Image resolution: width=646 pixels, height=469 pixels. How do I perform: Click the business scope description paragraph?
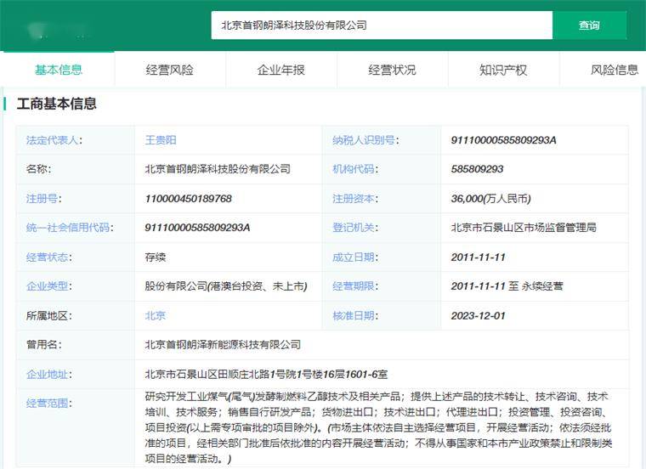point(378,427)
